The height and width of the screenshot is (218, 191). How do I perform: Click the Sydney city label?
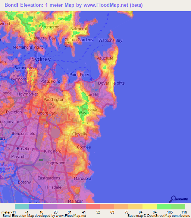pos(41,59)
